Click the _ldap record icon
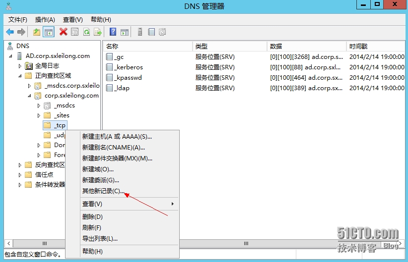The height and width of the screenshot is (262, 408). tap(110, 88)
